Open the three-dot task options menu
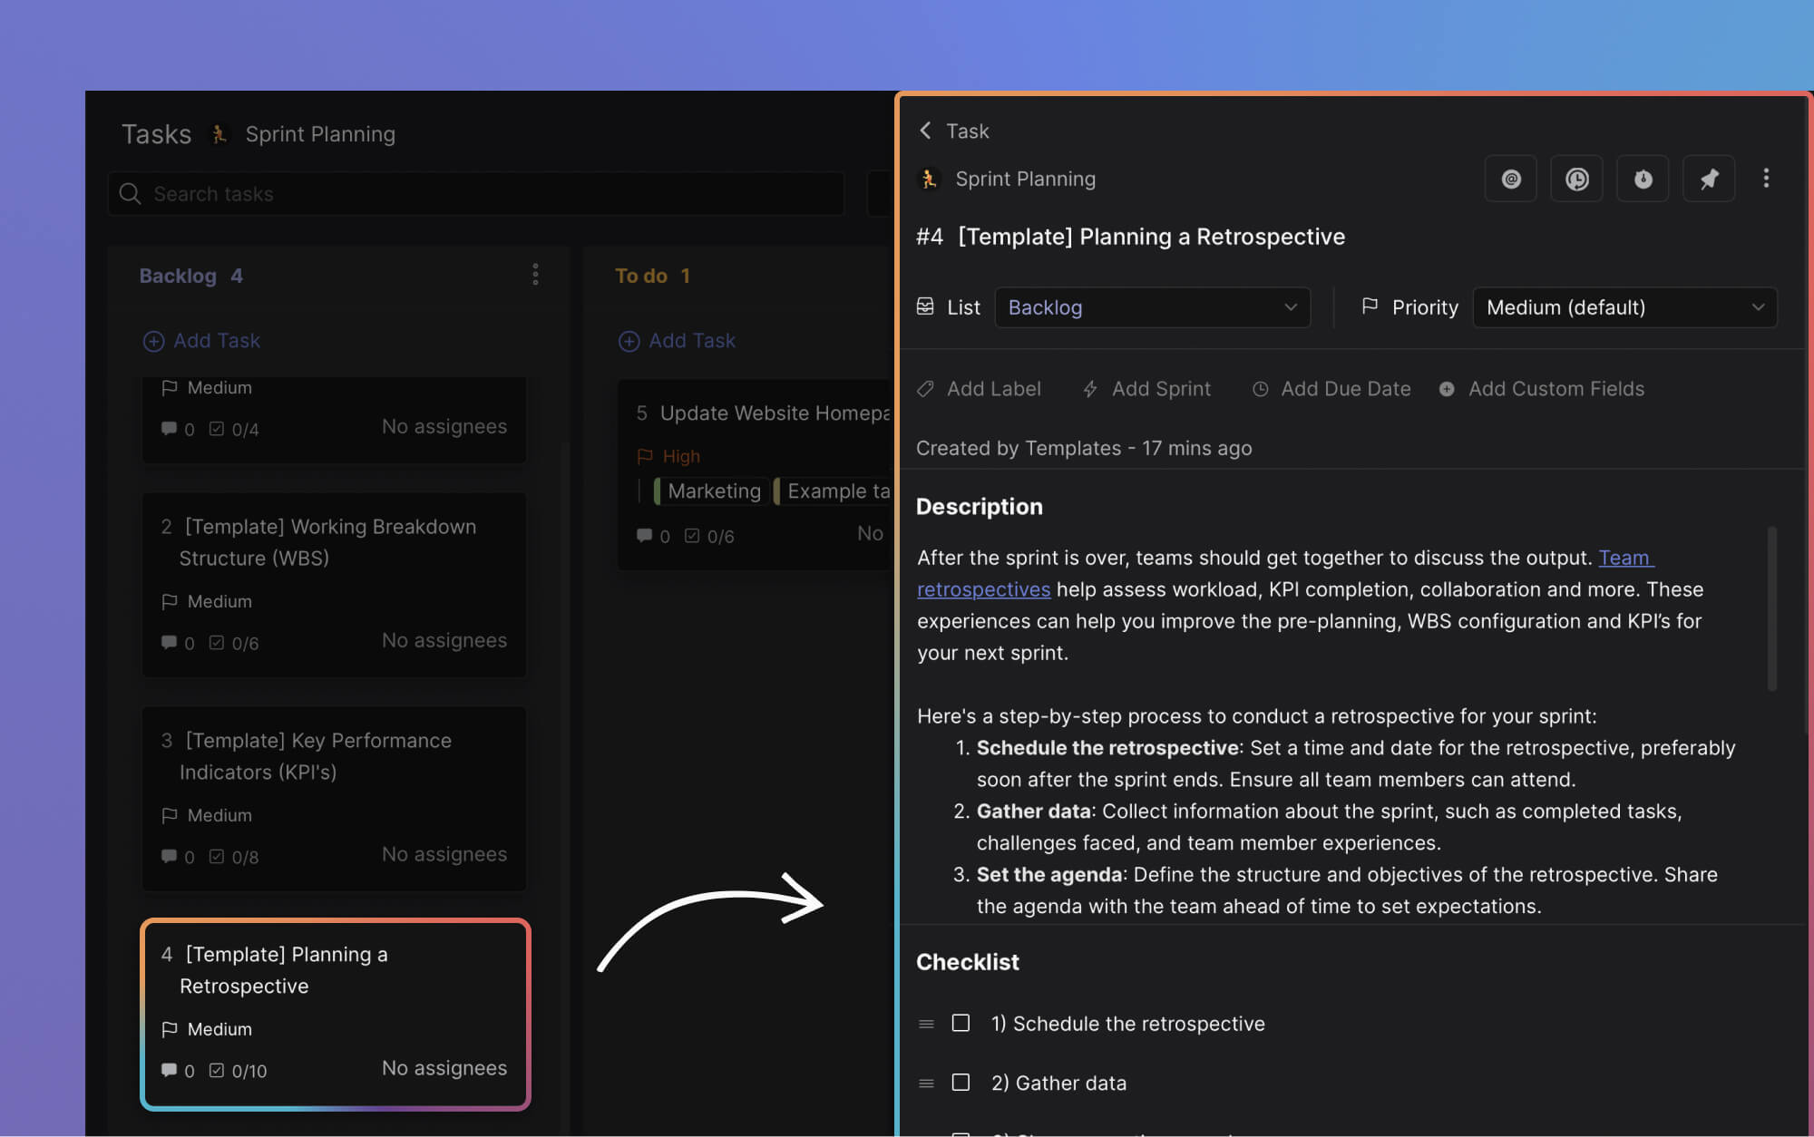This screenshot has width=1814, height=1137. (x=1766, y=179)
